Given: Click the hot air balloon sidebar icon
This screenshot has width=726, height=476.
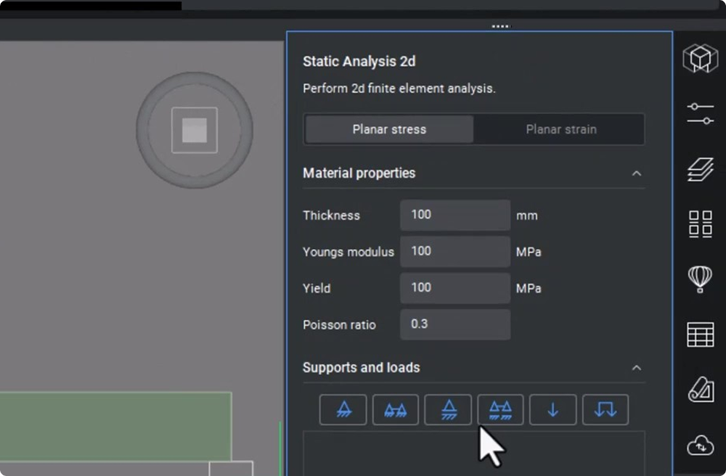Looking at the screenshot, I should (700, 278).
